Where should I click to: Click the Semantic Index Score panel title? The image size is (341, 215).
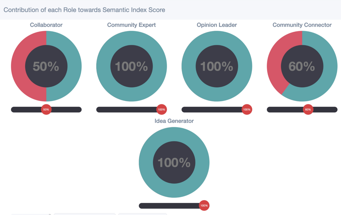click(x=84, y=10)
